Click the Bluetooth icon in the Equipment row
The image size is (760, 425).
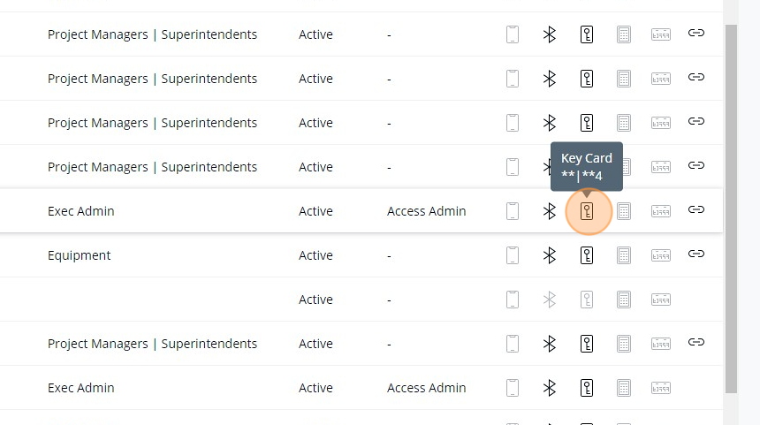pos(549,255)
